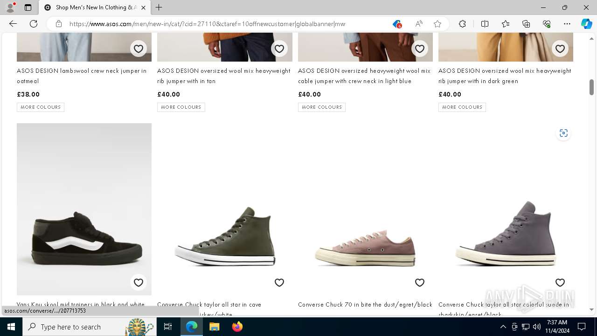Open a new tab
The height and width of the screenshot is (336, 597).
[x=159, y=7]
